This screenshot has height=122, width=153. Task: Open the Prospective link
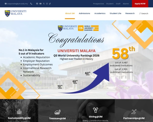coord(98,4)
